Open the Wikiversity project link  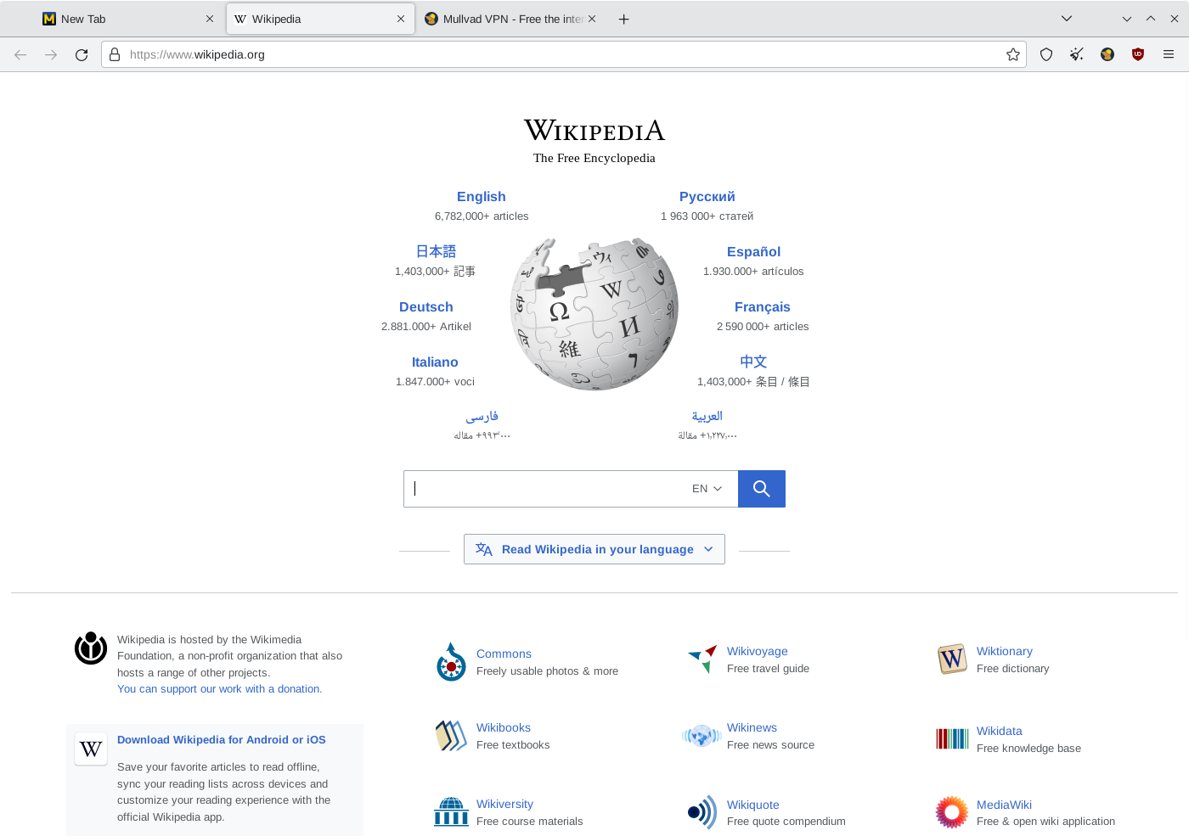(505, 805)
